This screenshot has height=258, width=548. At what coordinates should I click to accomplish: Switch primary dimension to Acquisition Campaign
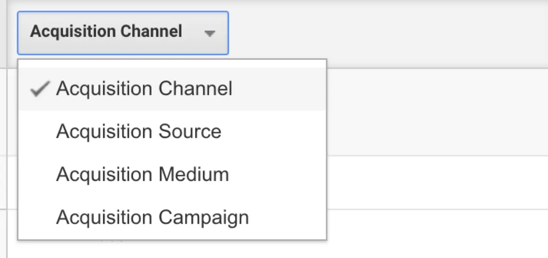[152, 218]
